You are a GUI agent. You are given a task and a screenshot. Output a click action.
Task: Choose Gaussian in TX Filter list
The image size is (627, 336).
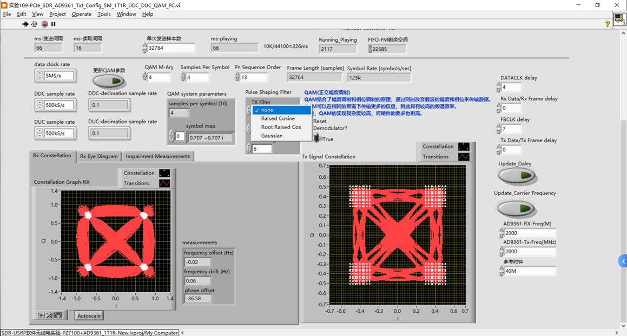click(281, 136)
